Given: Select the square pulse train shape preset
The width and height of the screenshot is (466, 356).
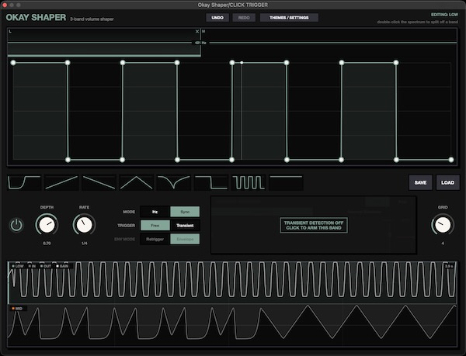Looking at the screenshot, I should tap(249, 182).
